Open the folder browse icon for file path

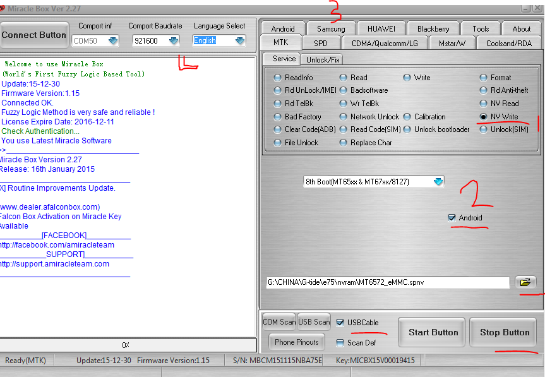click(525, 282)
